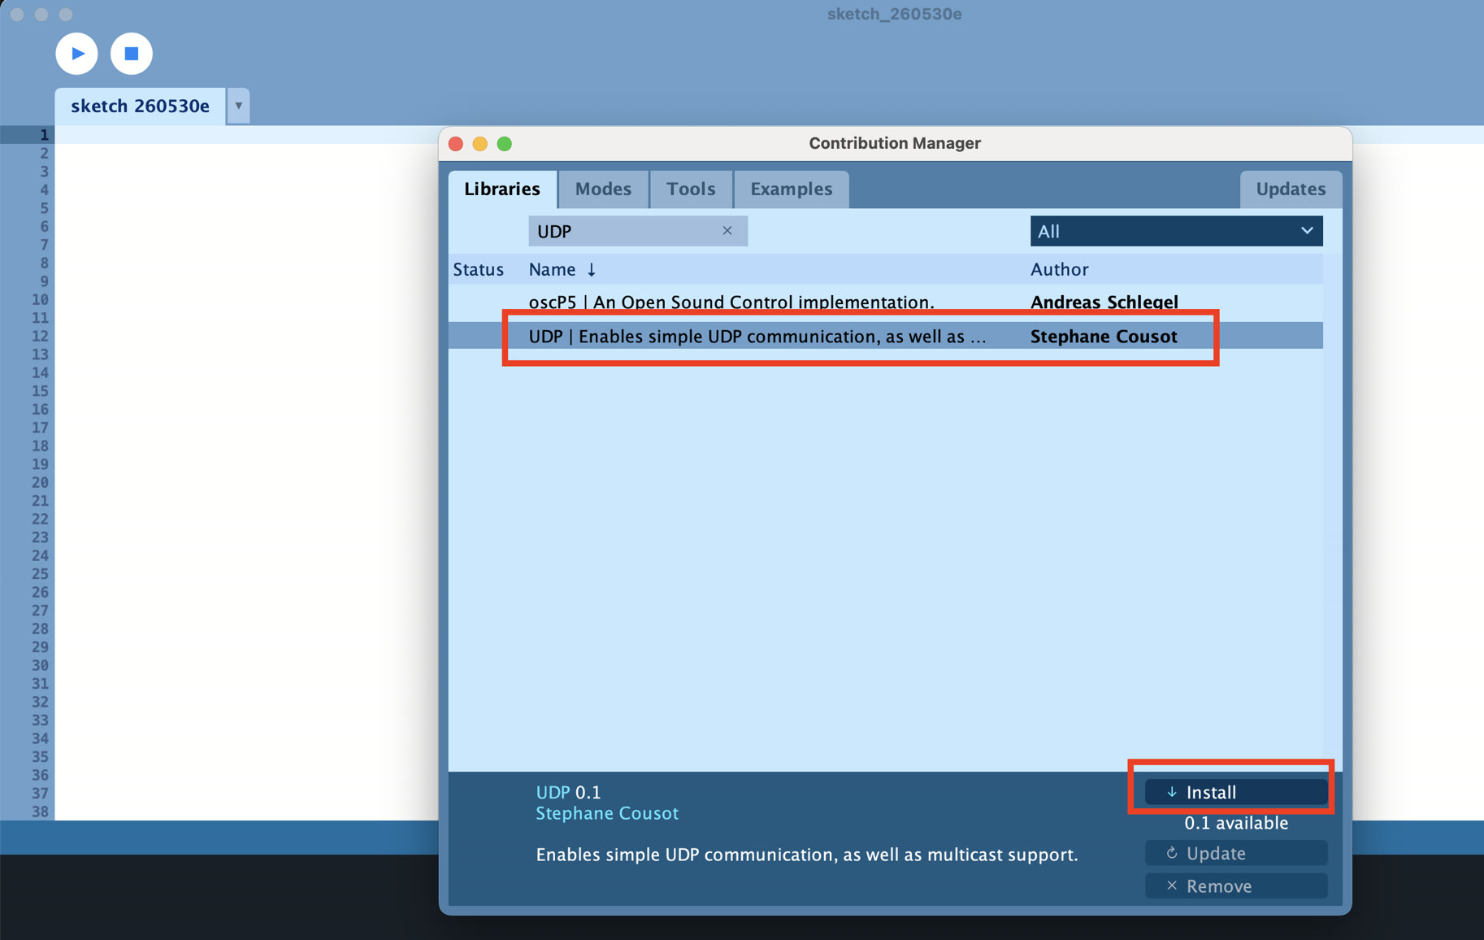
Task: Switch to the Examples tab
Action: coord(792,189)
